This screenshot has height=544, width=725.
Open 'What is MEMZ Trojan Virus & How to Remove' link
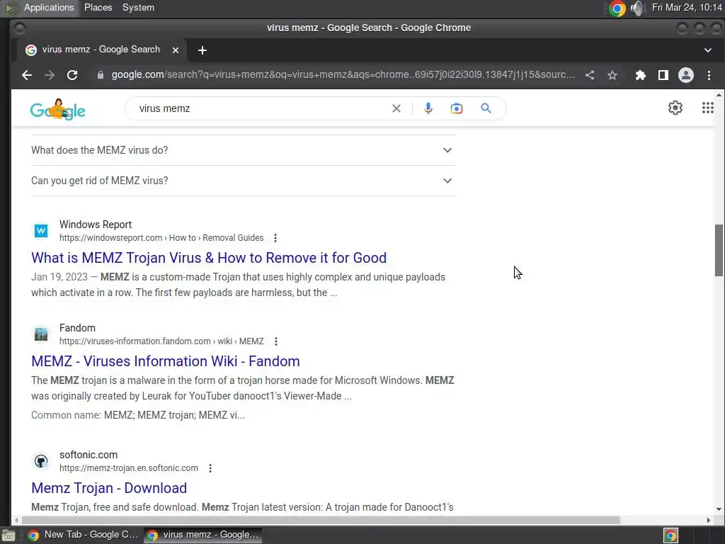(x=209, y=258)
